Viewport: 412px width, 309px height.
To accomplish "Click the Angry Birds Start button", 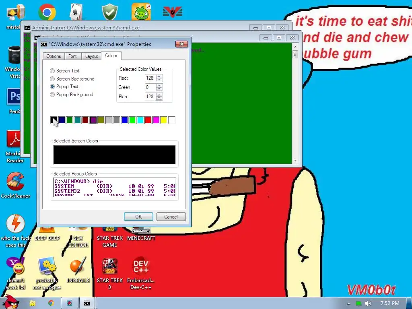I will (x=10, y=303).
